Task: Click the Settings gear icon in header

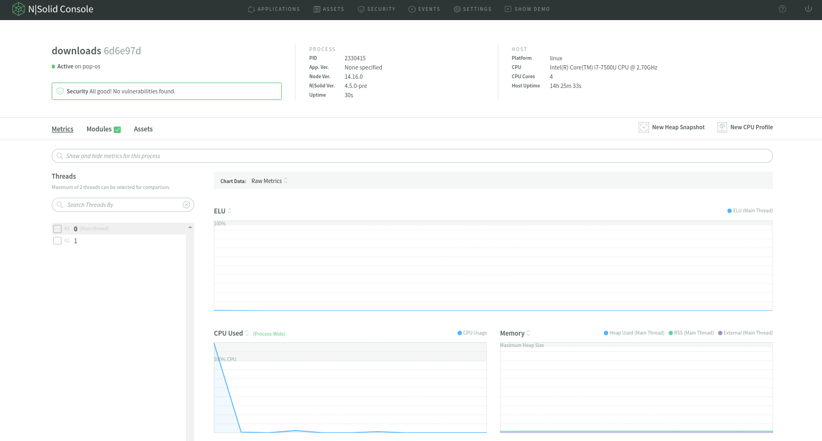Action: click(x=457, y=9)
